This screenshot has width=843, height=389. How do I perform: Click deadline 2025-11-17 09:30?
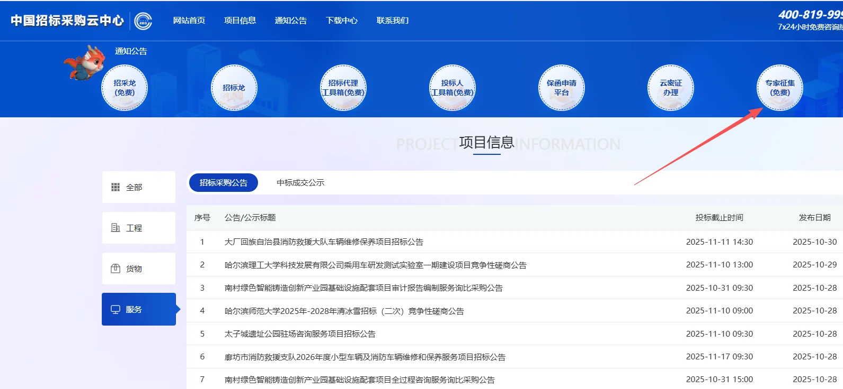tap(720, 357)
